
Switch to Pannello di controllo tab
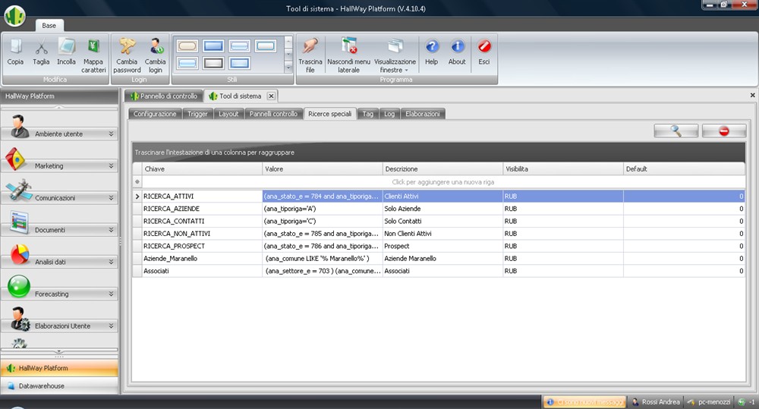point(164,96)
